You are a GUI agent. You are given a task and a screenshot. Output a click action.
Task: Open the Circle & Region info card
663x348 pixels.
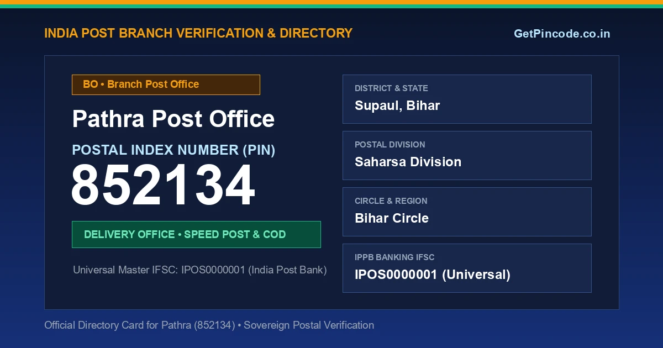coord(467,212)
